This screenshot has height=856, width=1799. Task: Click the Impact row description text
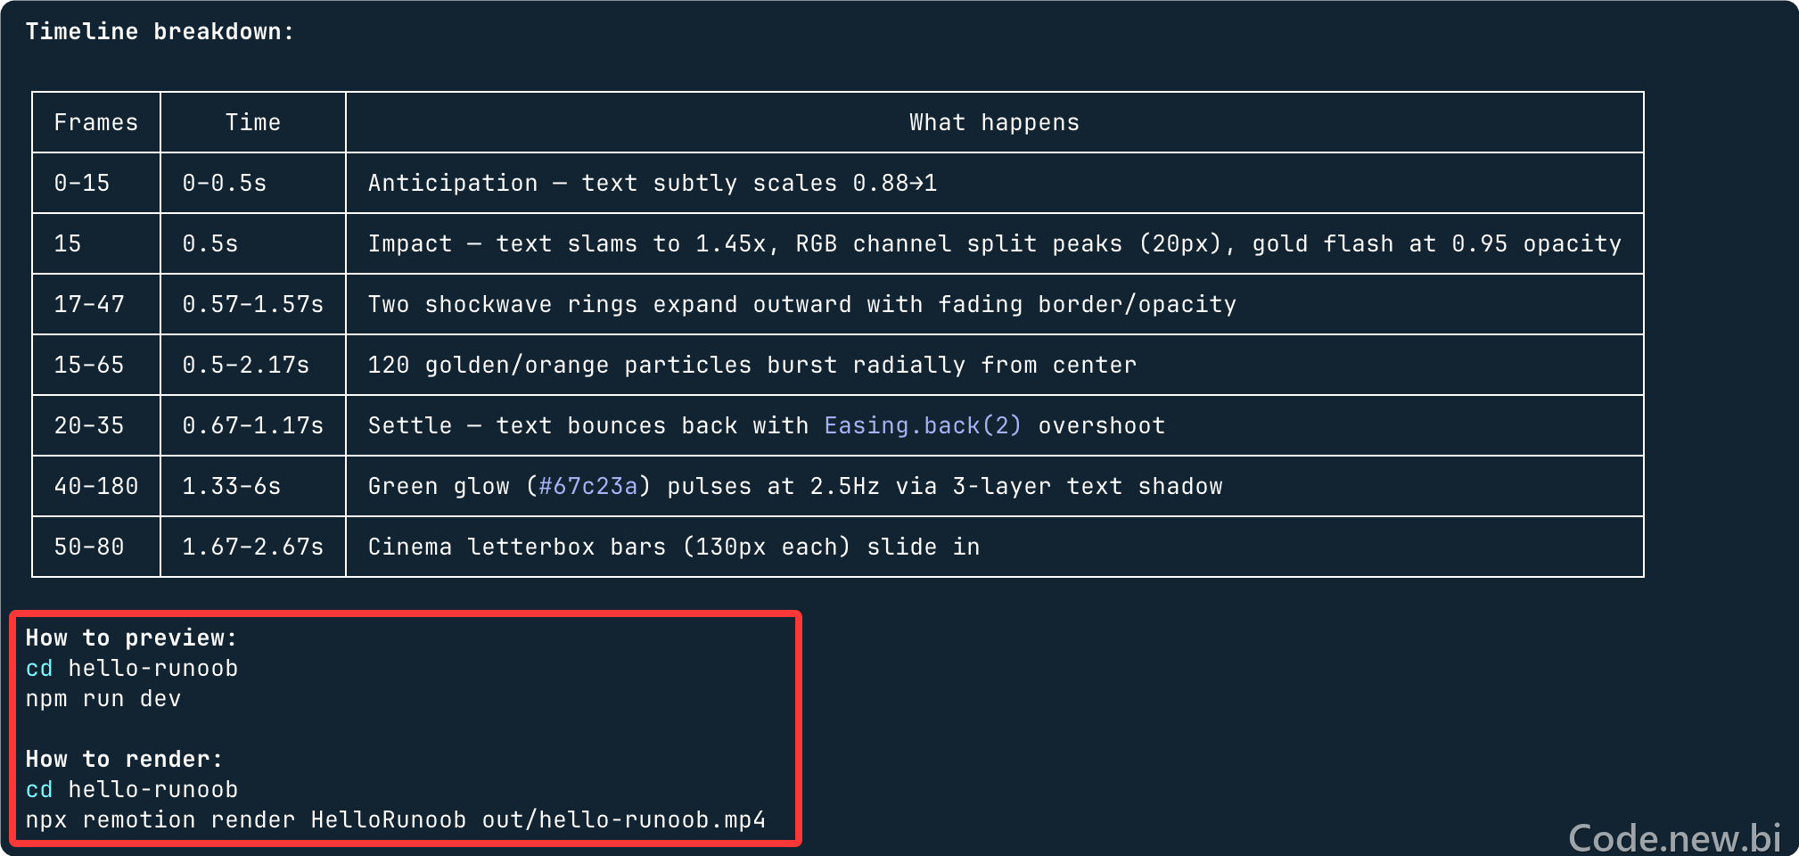pos(995,243)
